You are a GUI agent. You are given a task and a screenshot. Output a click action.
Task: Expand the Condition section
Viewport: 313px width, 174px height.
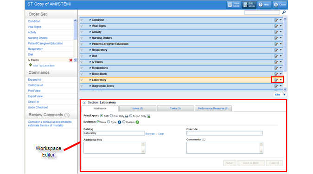pos(90,20)
